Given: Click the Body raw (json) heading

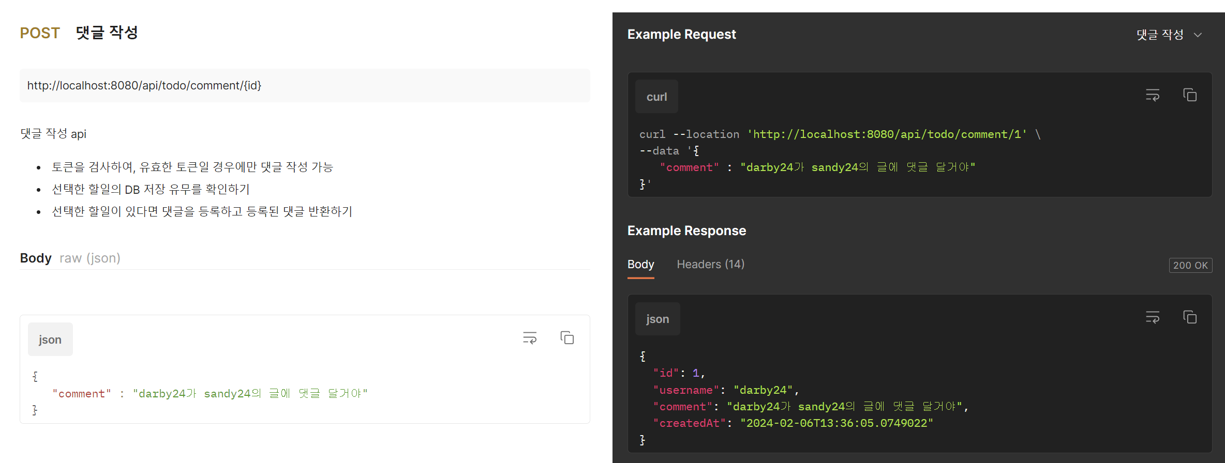Looking at the screenshot, I should [x=70, y=258].
